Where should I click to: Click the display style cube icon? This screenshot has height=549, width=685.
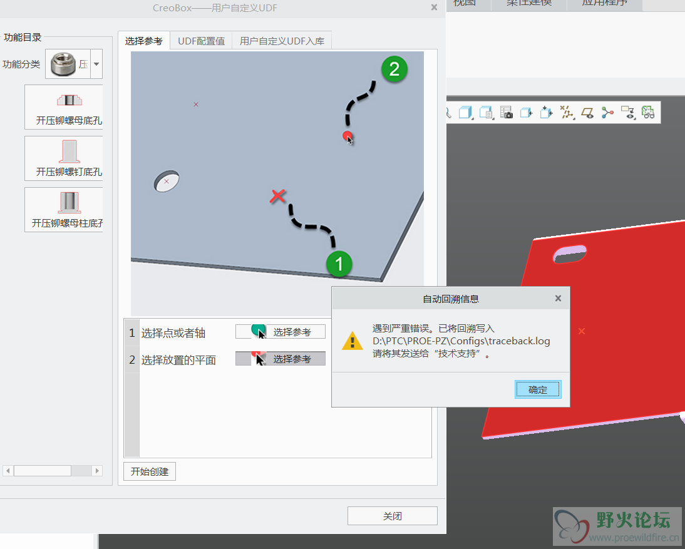pos(466,113)
